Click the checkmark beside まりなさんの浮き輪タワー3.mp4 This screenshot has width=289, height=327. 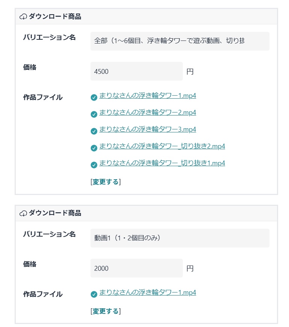93,129
